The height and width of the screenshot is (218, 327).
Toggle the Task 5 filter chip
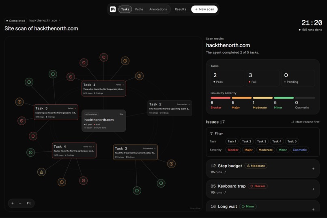pyautogui.click(x=292, y=141)
